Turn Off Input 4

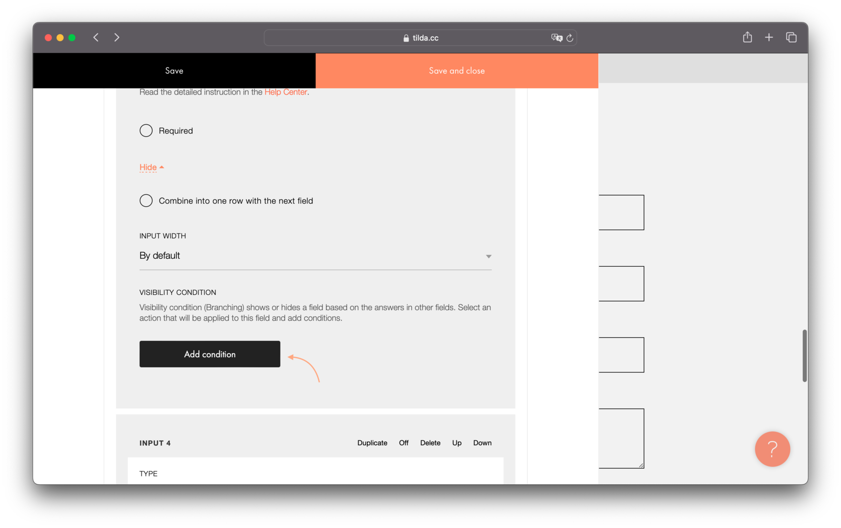(403, 443)
